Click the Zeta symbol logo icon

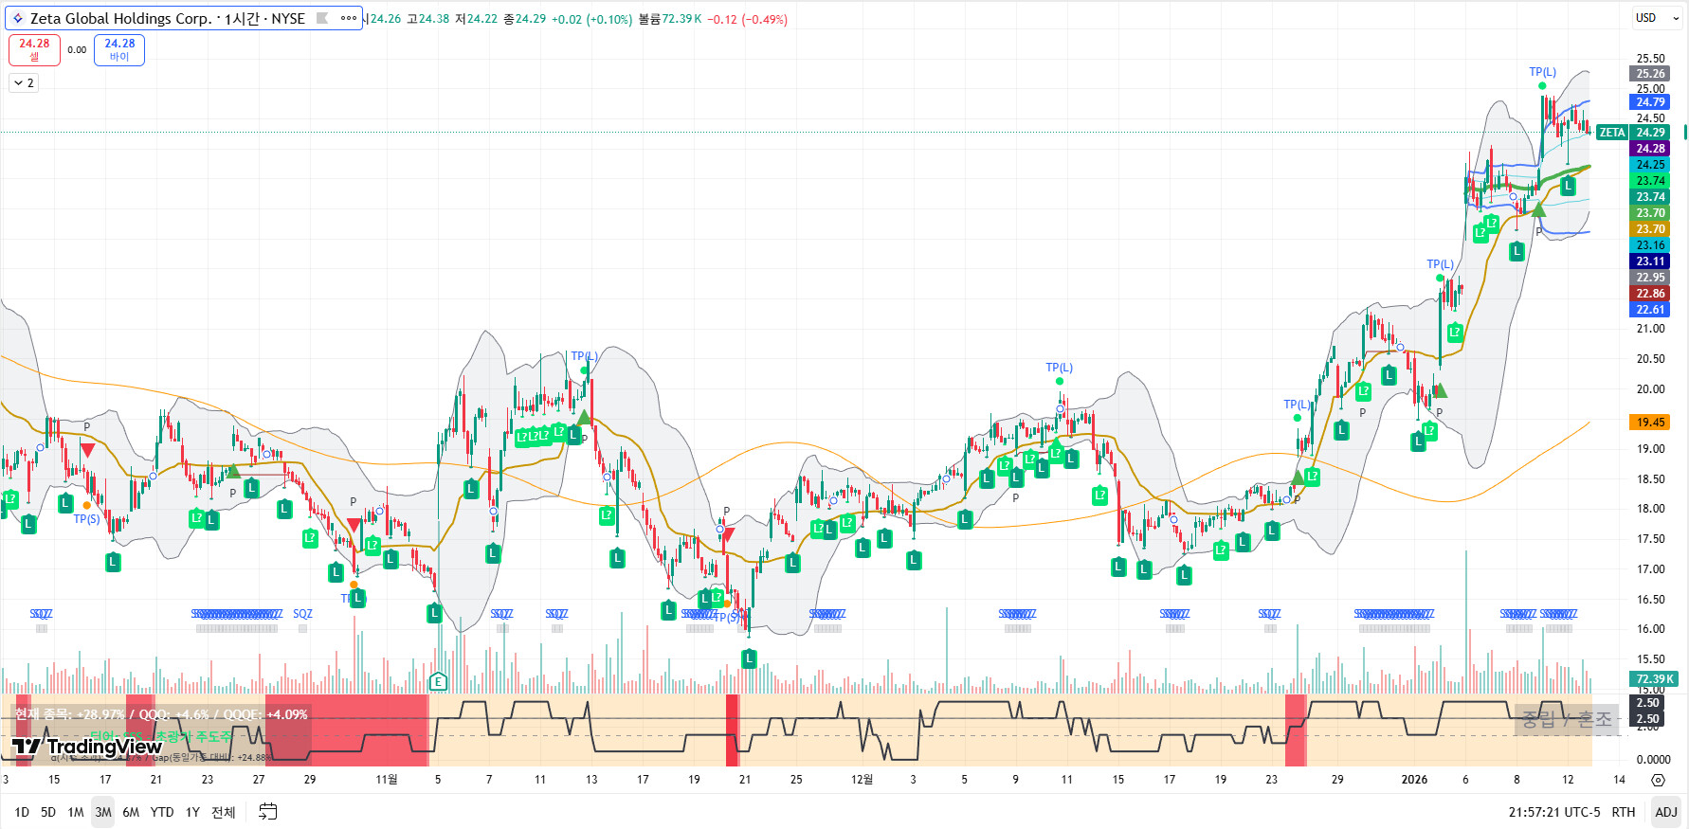tap(17, 18)
